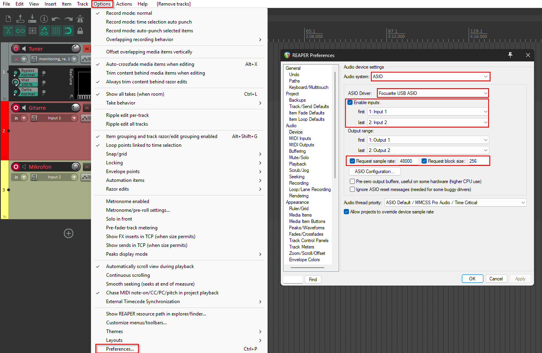This screenshot has height=353, width=542.
Task: Toggle envelope points move with items icon
Action: click(44, 31)
